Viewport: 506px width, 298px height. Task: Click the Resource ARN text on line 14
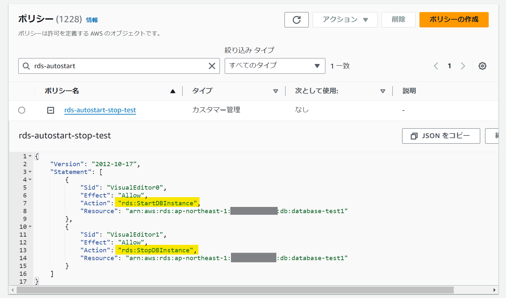(x=237, y=258)
